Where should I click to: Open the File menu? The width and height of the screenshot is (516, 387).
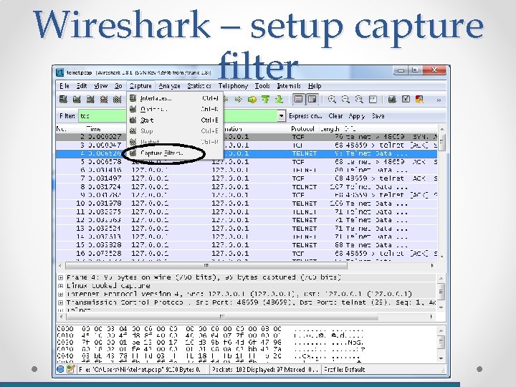point(64,86)
